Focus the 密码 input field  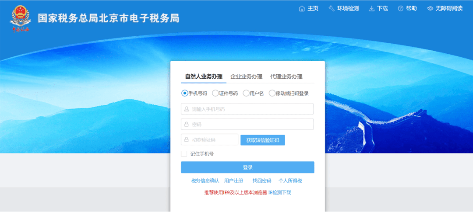click(247, 124)
